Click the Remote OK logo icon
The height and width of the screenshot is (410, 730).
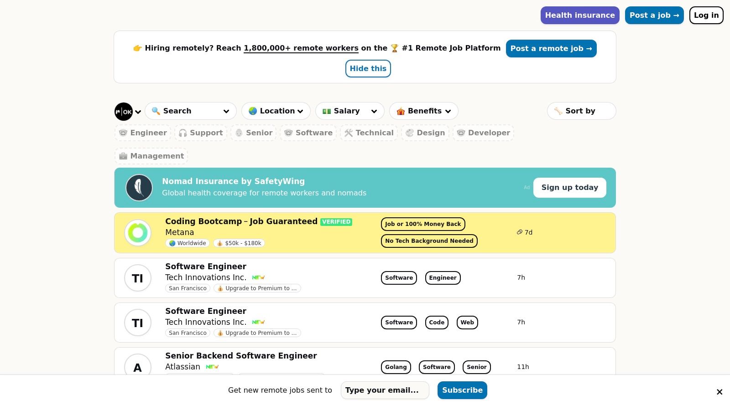(x=124, y=112)
